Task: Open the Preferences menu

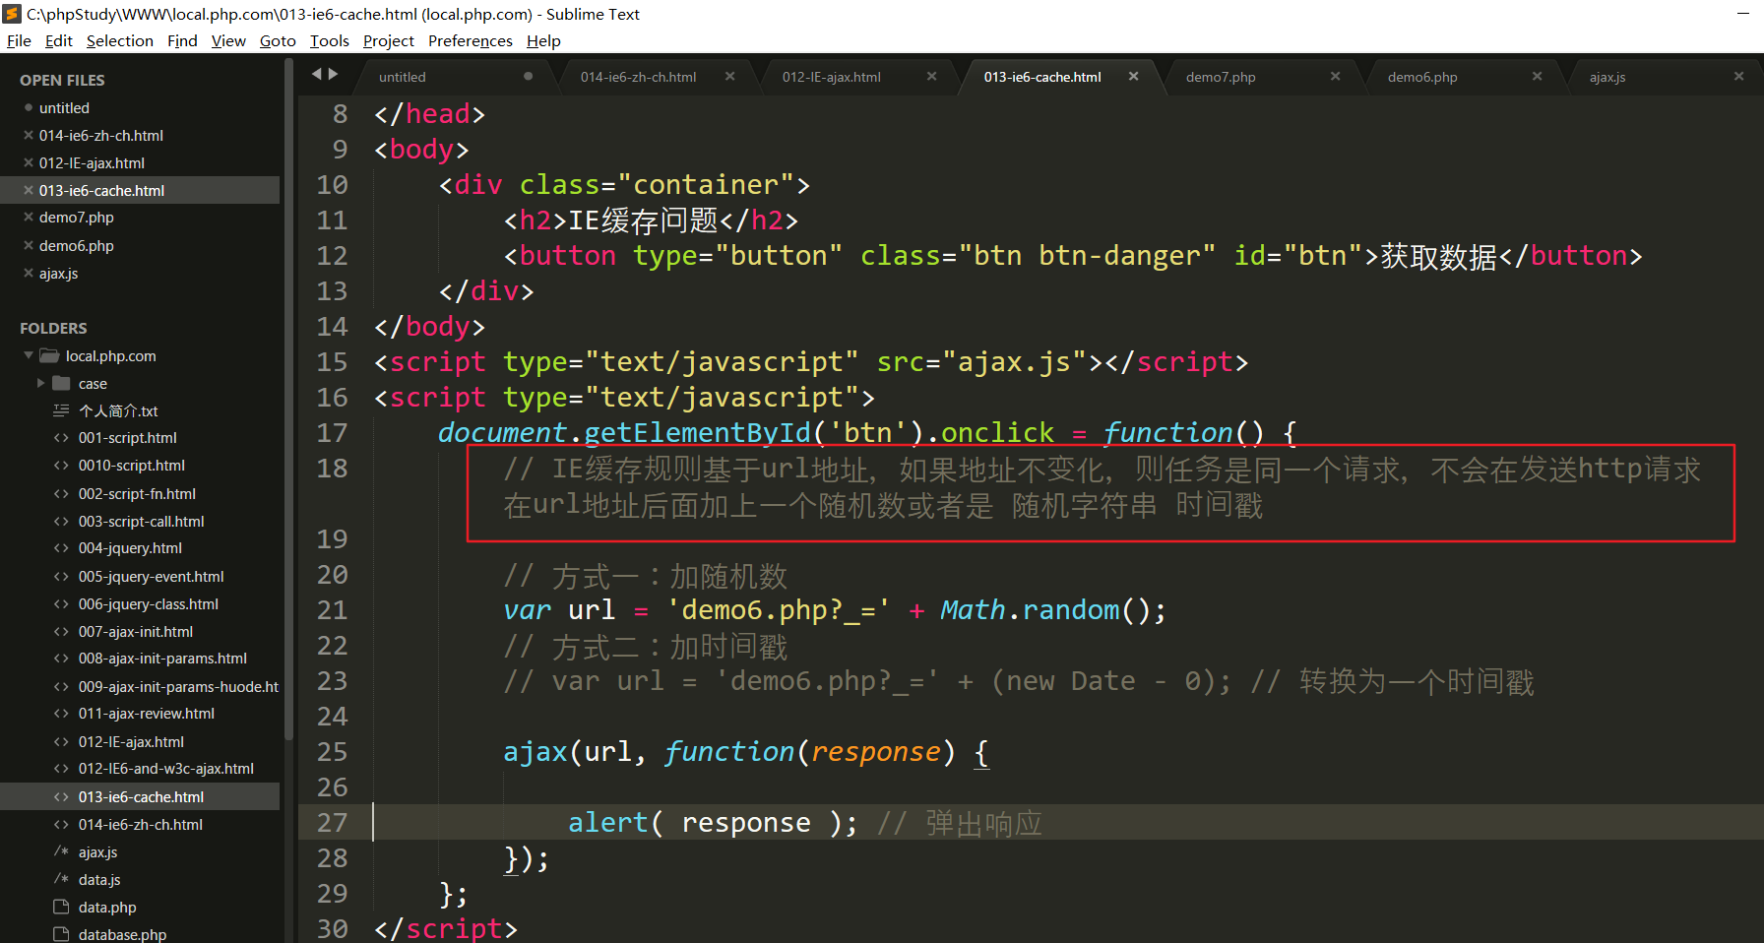Action: (470, 41)
